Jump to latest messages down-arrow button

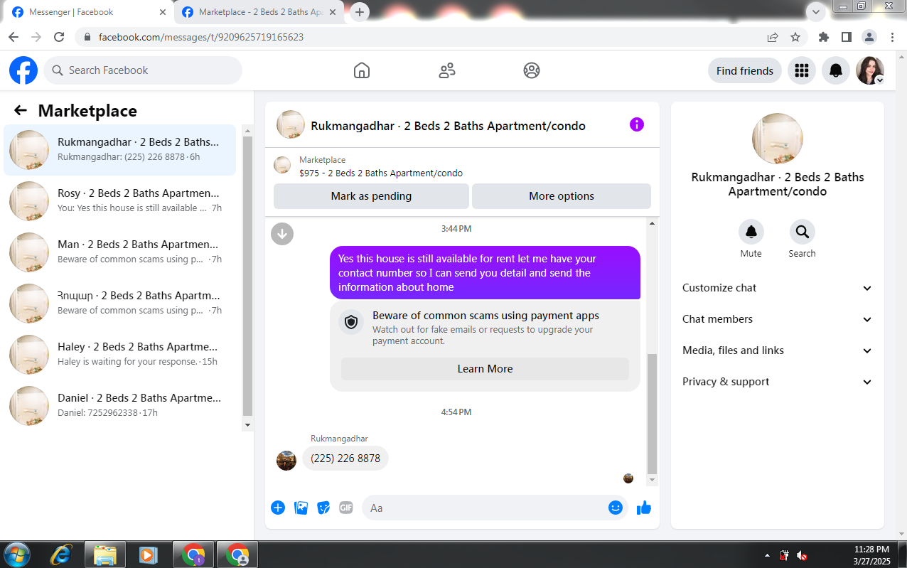(282, 233)
